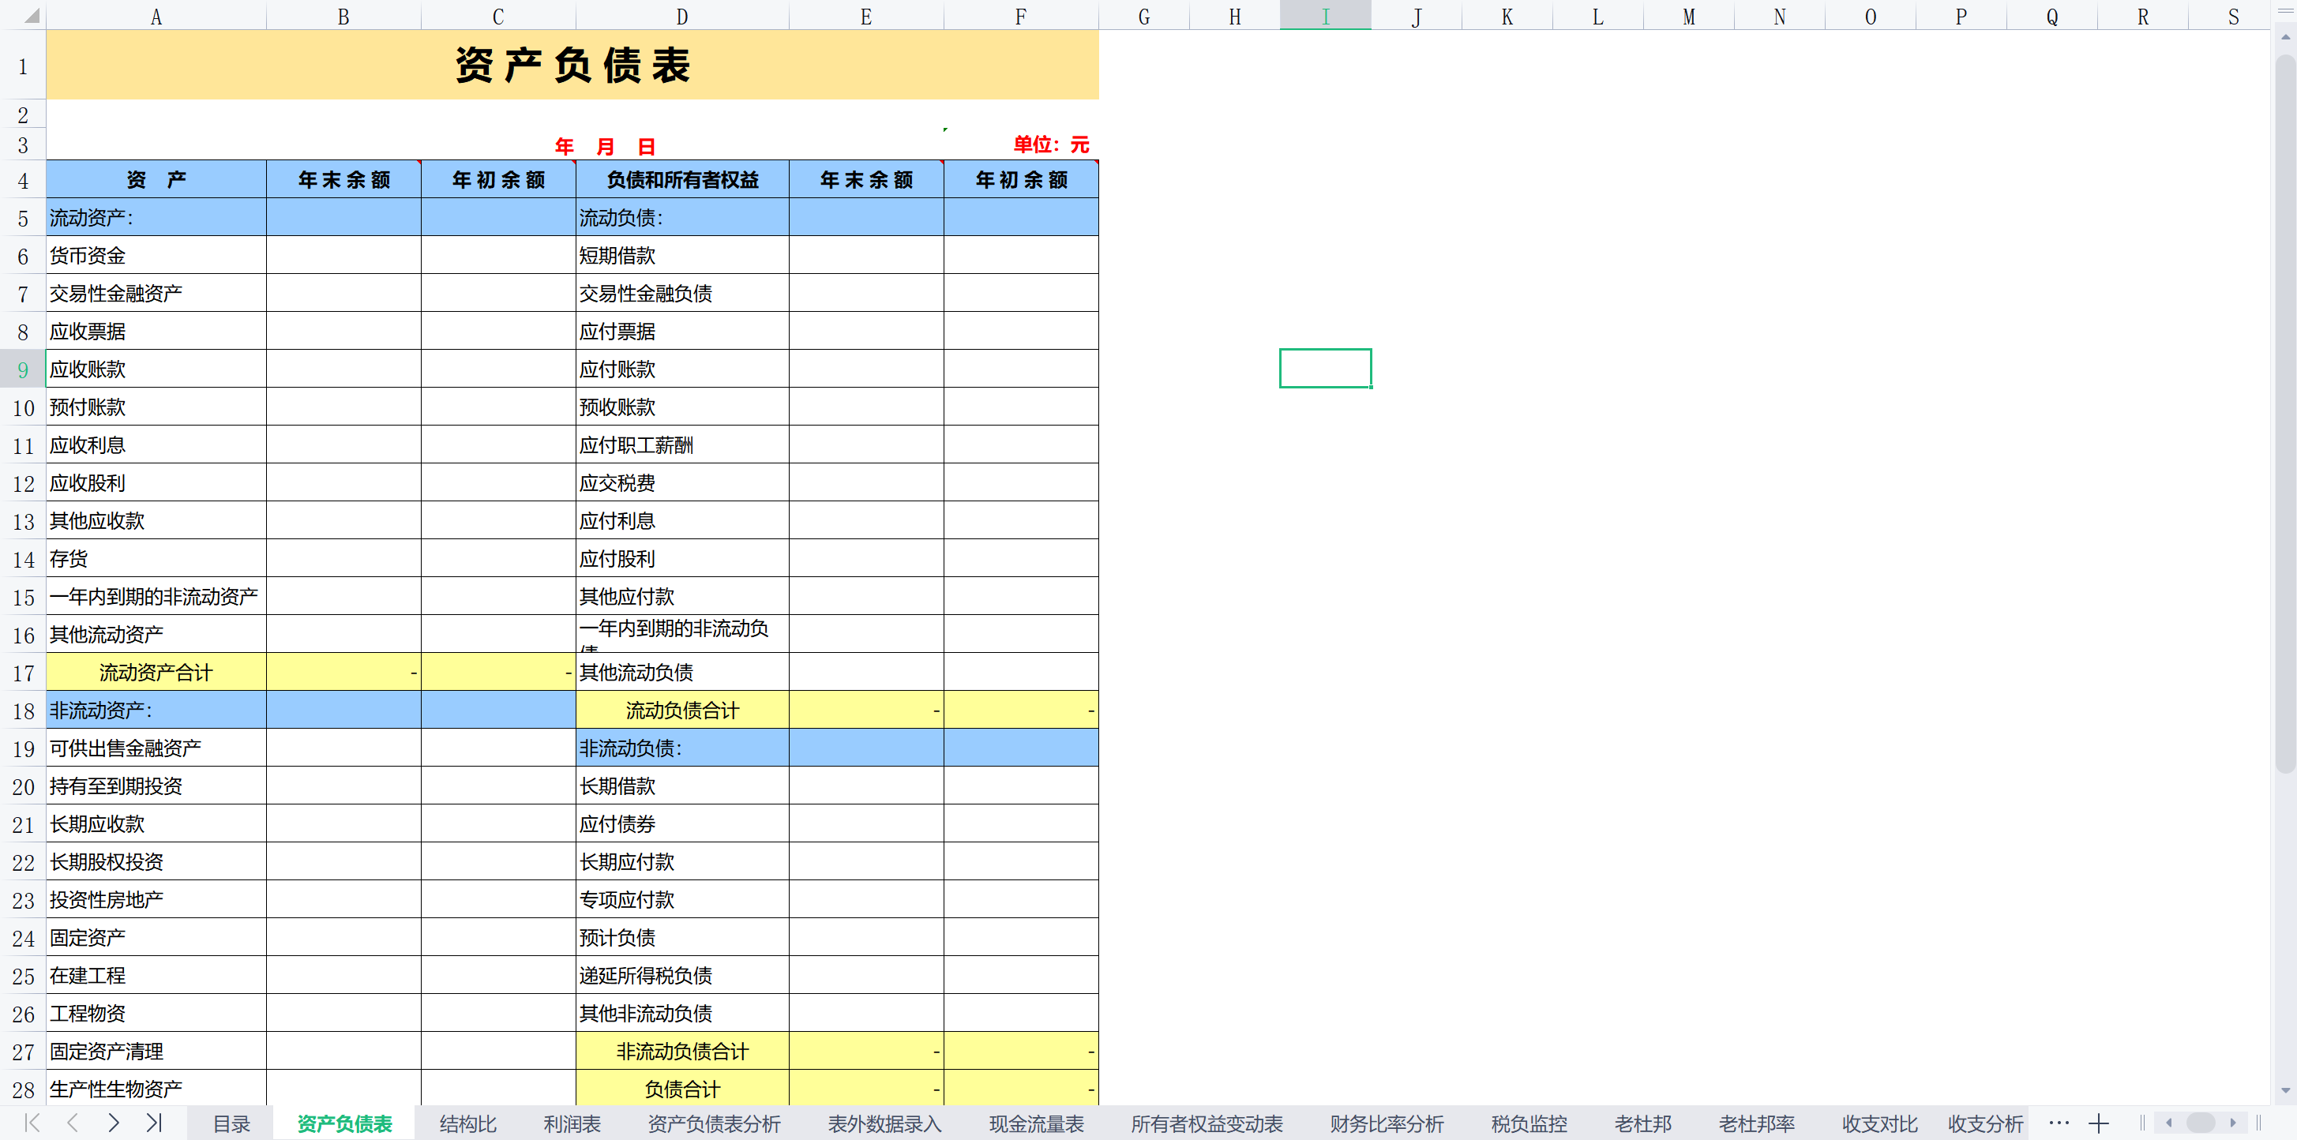Switch to the 目录 sheet tab
Image resolution: width=2297 pixels, height=1140 pixels.
point(231,1124)
